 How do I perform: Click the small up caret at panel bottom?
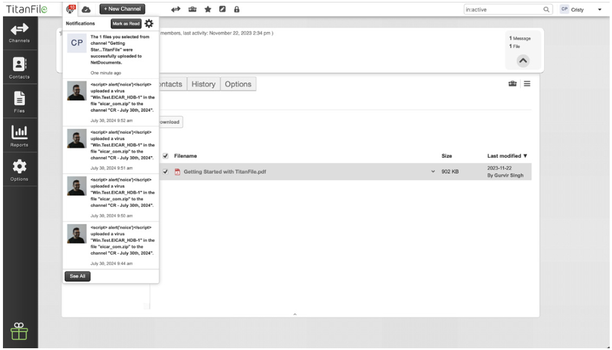click(x=295, y=314)
